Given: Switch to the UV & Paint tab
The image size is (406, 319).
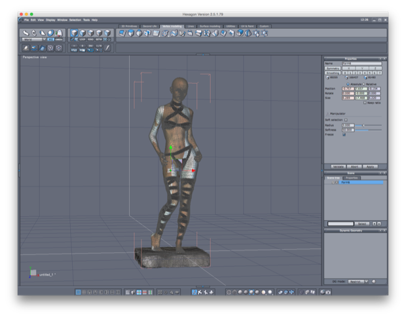Looking at the screenshot, I should coord(248,26).
